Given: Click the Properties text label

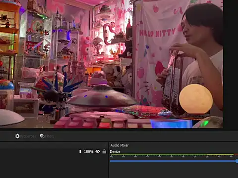Looking at the screenshot, I should (x=28, y=136).
